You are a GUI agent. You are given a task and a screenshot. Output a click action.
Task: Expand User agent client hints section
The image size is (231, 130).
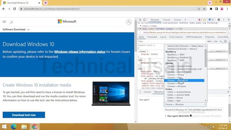pos(166,116)
